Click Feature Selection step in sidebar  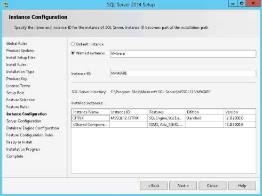(x=21, y=100)
